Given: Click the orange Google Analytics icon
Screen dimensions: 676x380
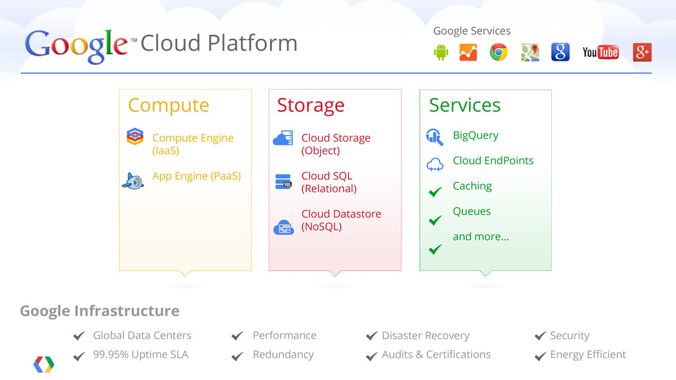Looking at the screenshot, I should (x=468, y=53).
